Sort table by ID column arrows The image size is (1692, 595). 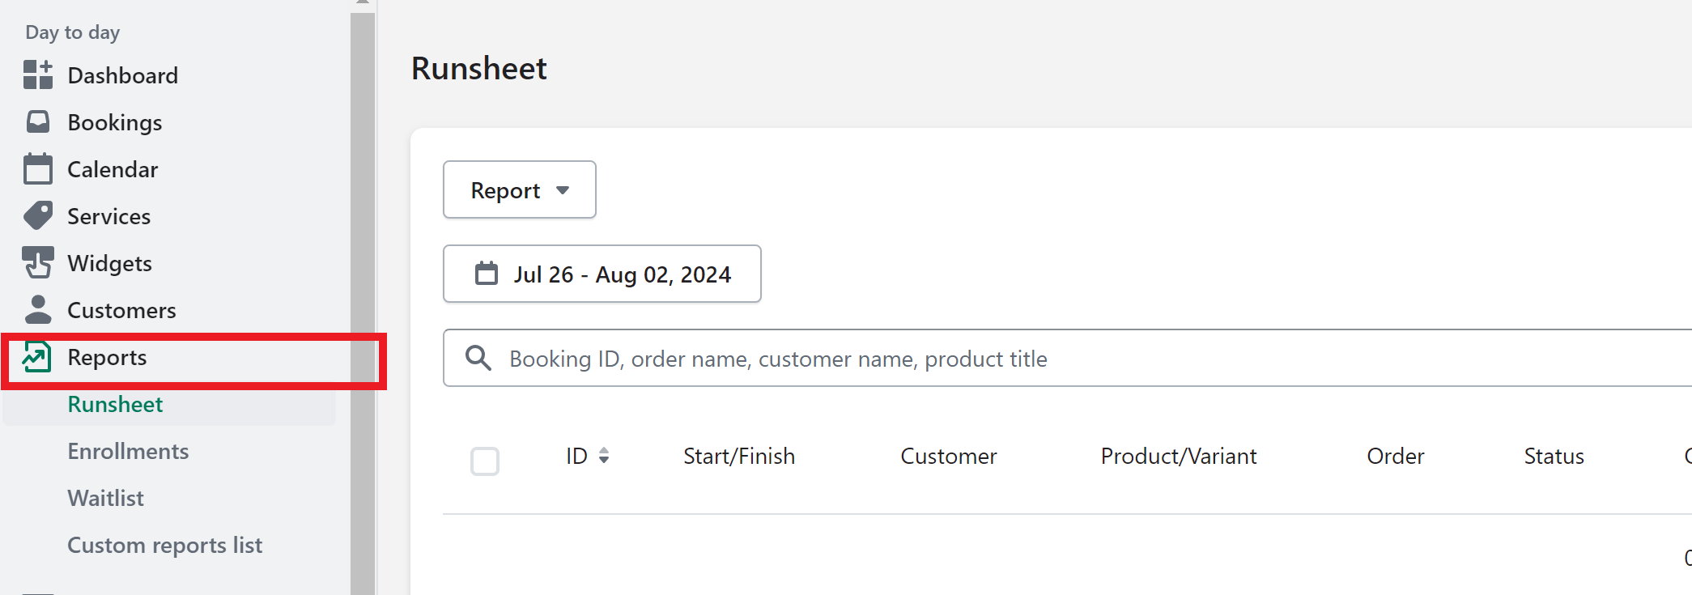604,456
